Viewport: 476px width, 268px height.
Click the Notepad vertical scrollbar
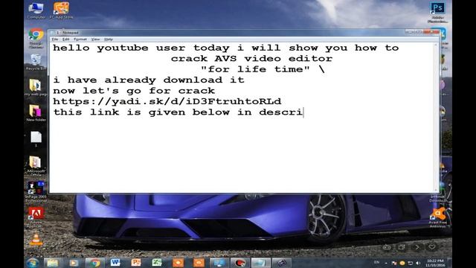pyautogui.click(x=437, y=117)
